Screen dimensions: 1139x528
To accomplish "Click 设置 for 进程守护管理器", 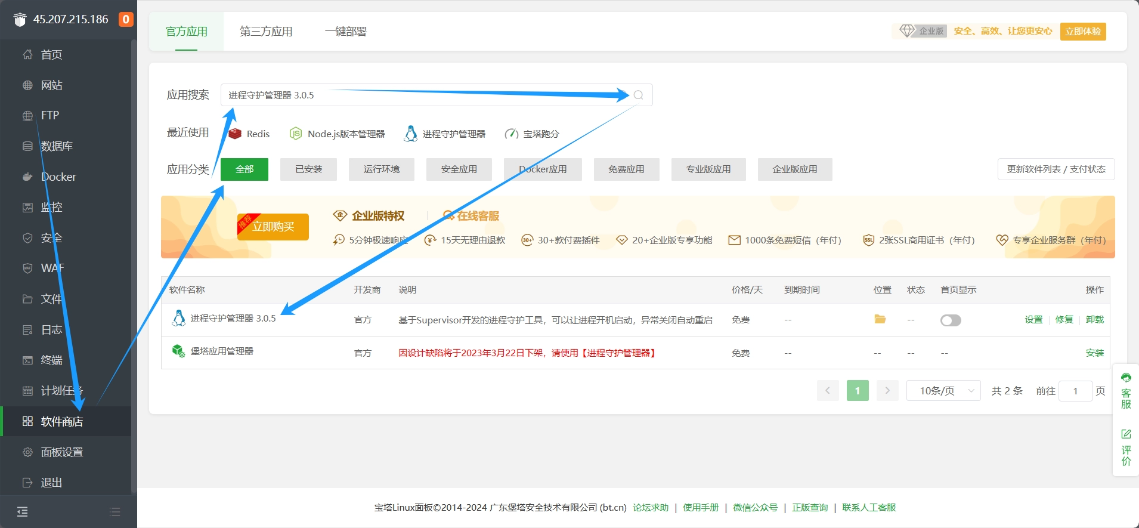I will [1033, 320].
